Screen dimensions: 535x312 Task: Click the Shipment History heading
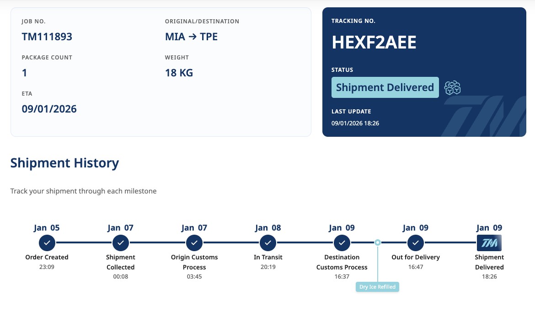(64, 163)
